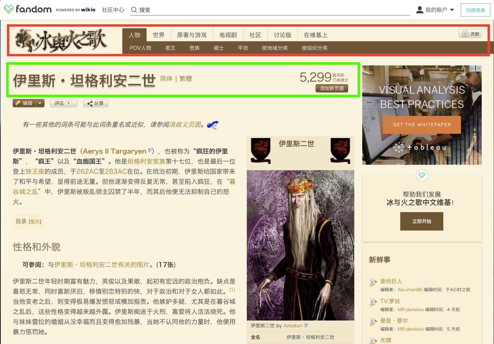Click footnote reference [1]

232,290
